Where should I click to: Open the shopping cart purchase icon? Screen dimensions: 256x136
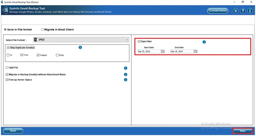coord(235,11)
